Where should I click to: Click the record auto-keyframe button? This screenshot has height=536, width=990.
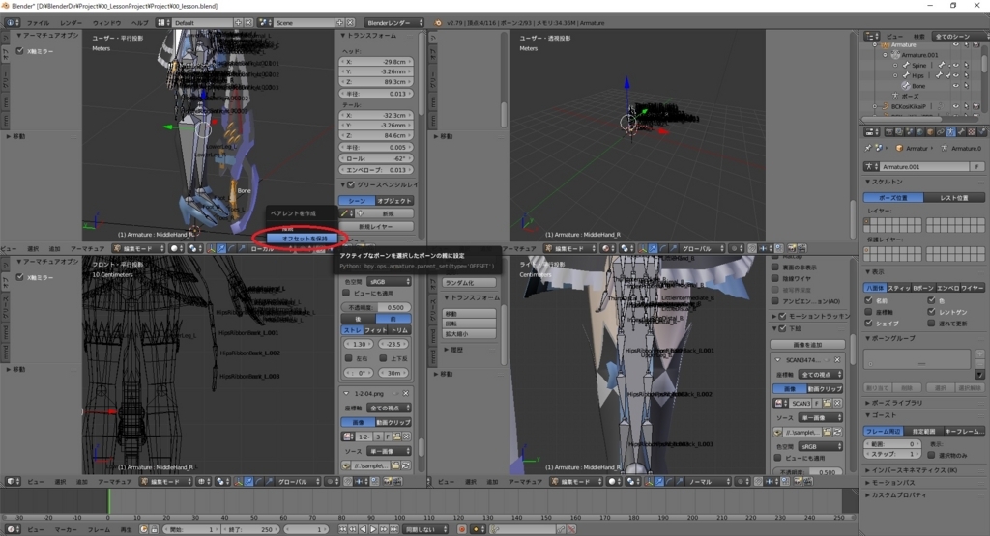[461, 529]
